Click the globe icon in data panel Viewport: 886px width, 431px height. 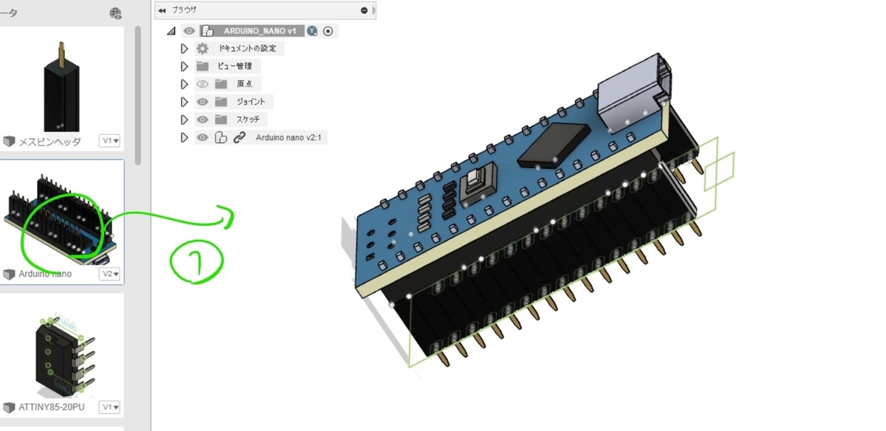tap(116, 13)
